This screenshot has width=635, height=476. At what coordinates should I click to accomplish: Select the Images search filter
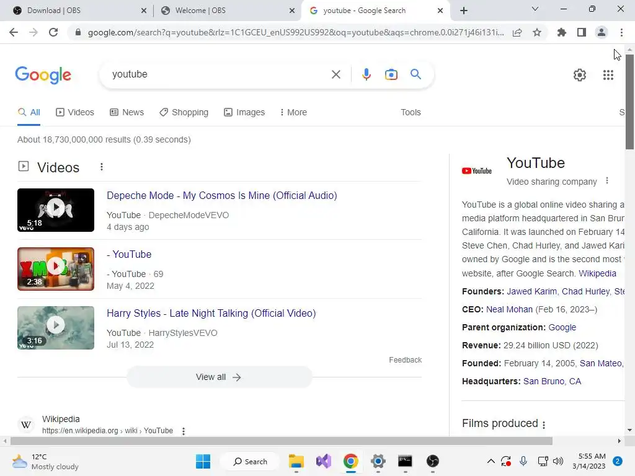pos(244,112)
